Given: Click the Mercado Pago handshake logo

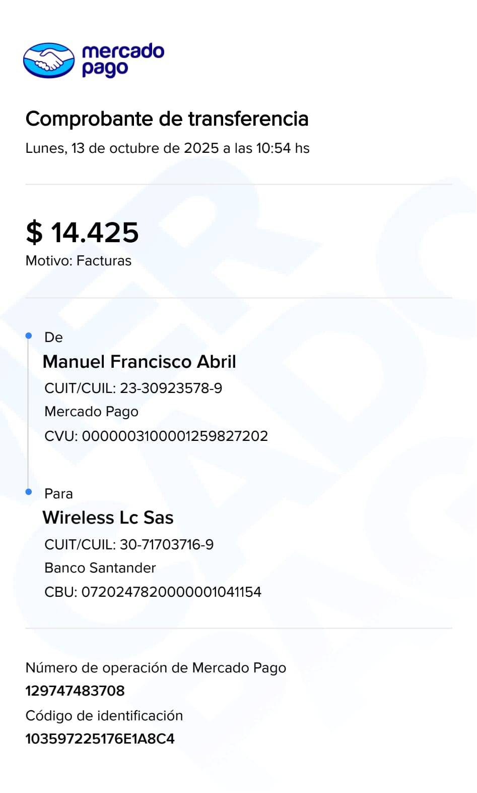Looking at the screenshot, I should point(49,61).
